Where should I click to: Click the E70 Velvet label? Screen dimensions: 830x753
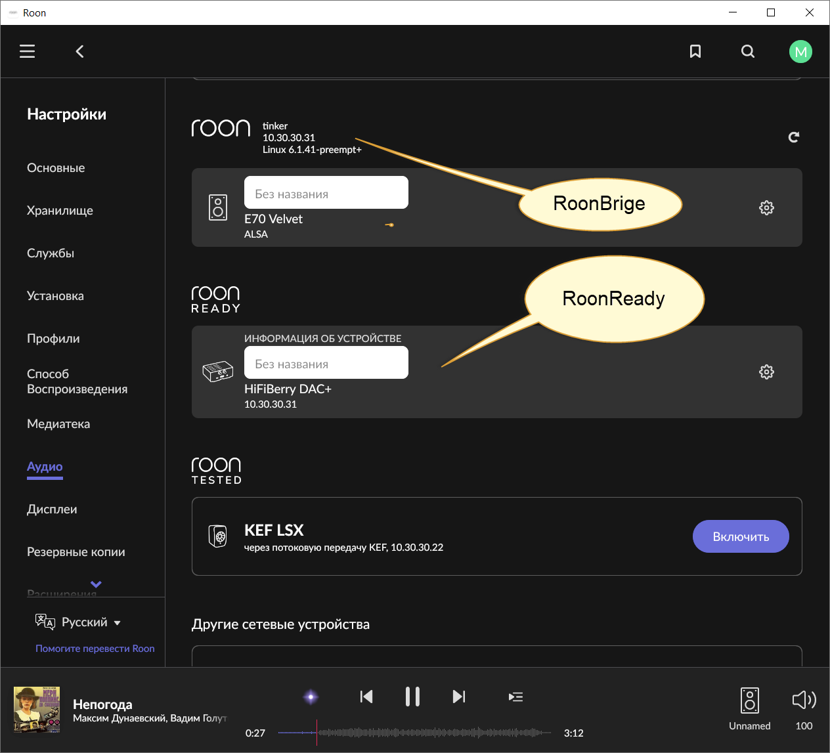[273, 219]
